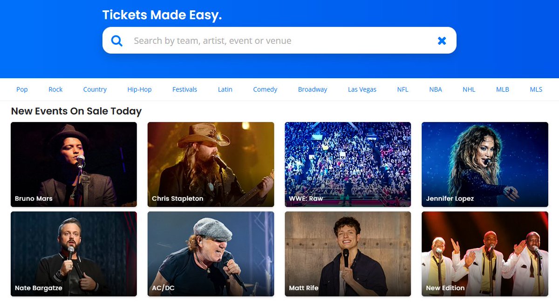
Task: Open the Nate Bargatze event card
Action: click(x=74, y=254)
